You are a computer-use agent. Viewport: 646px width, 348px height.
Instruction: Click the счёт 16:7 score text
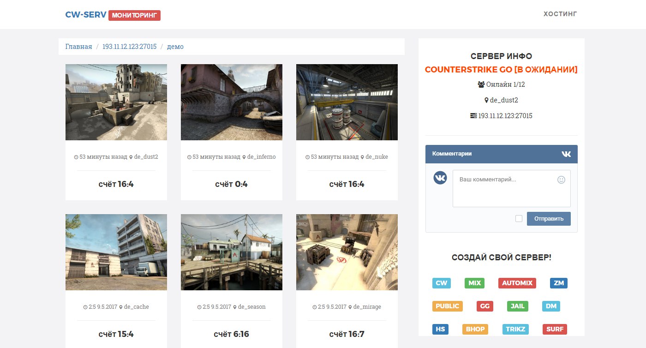pyautogui.click(x=347, y=334)
